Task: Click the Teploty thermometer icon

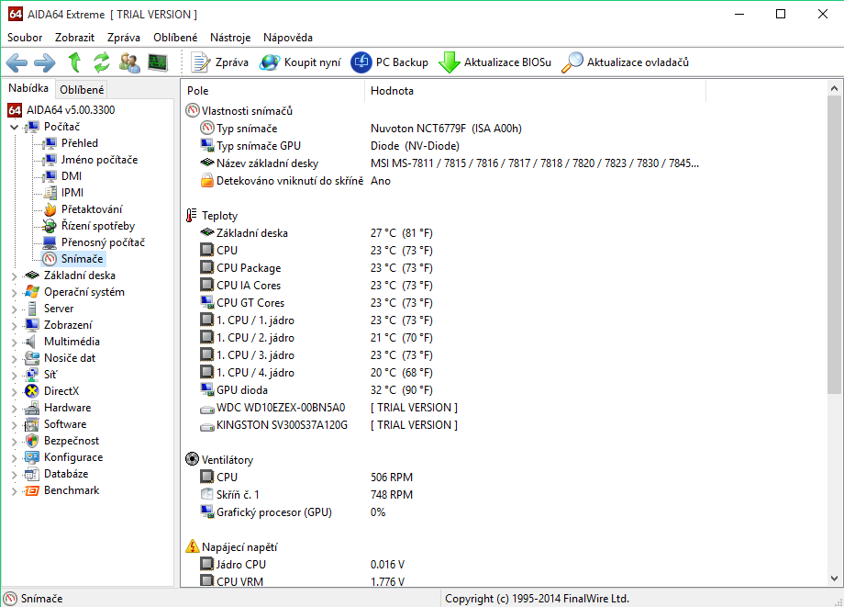Action: [x=192, y=216]
